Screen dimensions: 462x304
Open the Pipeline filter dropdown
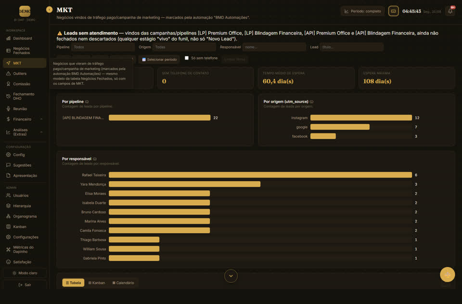(x=103, y=47)
